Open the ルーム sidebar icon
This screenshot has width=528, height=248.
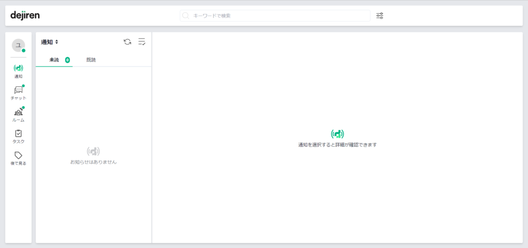click(x=19, y=112)
